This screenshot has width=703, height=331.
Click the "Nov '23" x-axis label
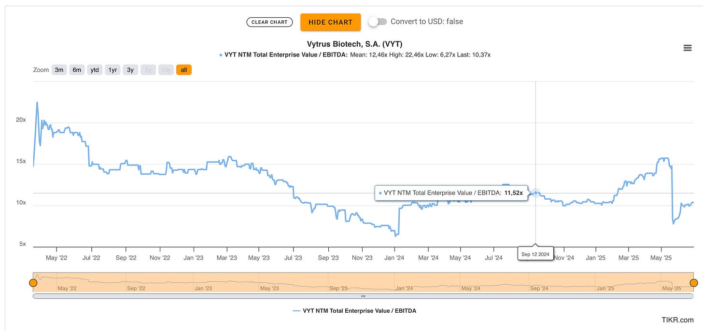tap(362, 258)
